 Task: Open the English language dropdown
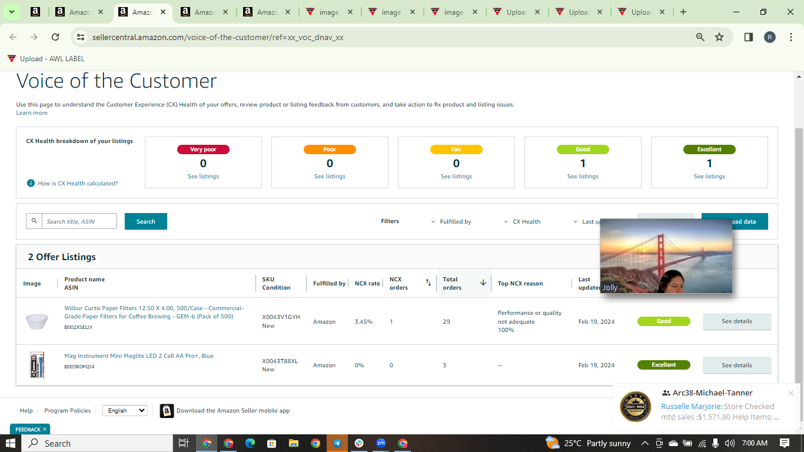[125, 411]
